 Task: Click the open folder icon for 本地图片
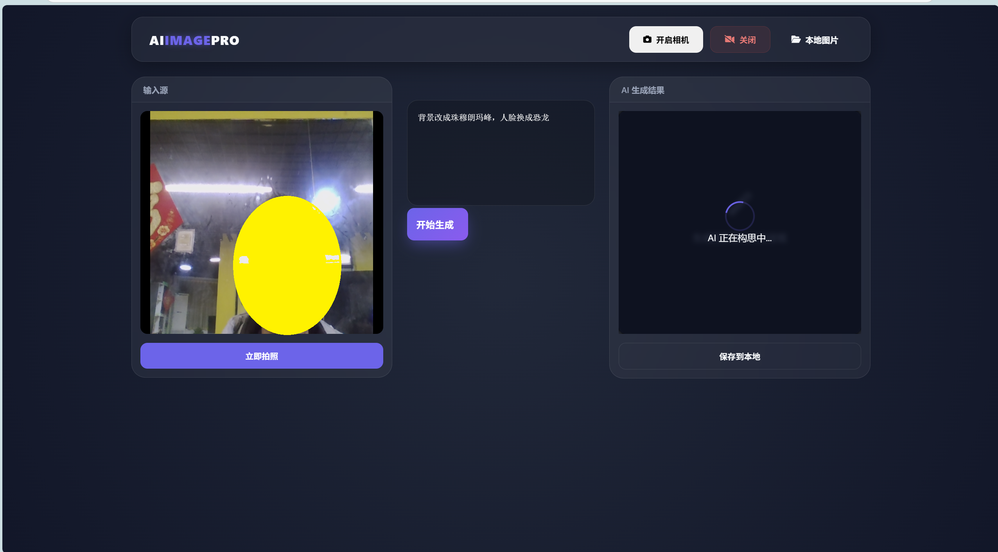pos(795,39)
